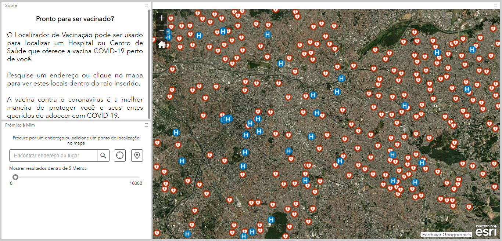
Task: Zoom out using the minus button
Action: pos(162,31)
